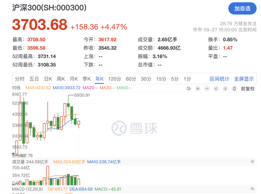Click the MA60 indicator label
261x194 pixels.
click(124, 88)
